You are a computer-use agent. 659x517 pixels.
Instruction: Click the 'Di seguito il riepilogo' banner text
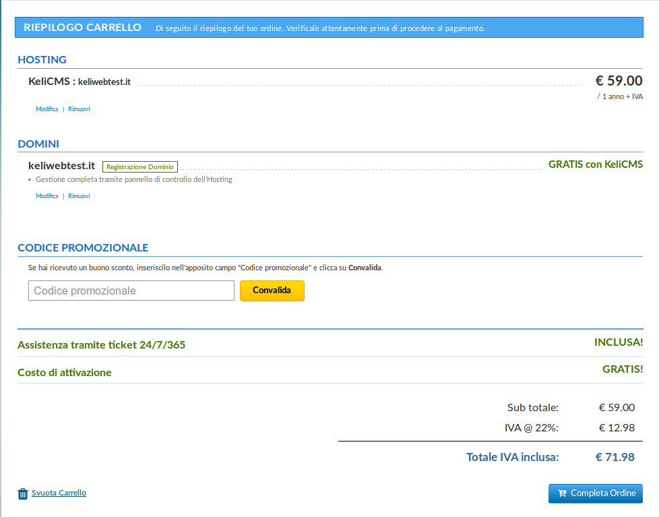(320, 28)
